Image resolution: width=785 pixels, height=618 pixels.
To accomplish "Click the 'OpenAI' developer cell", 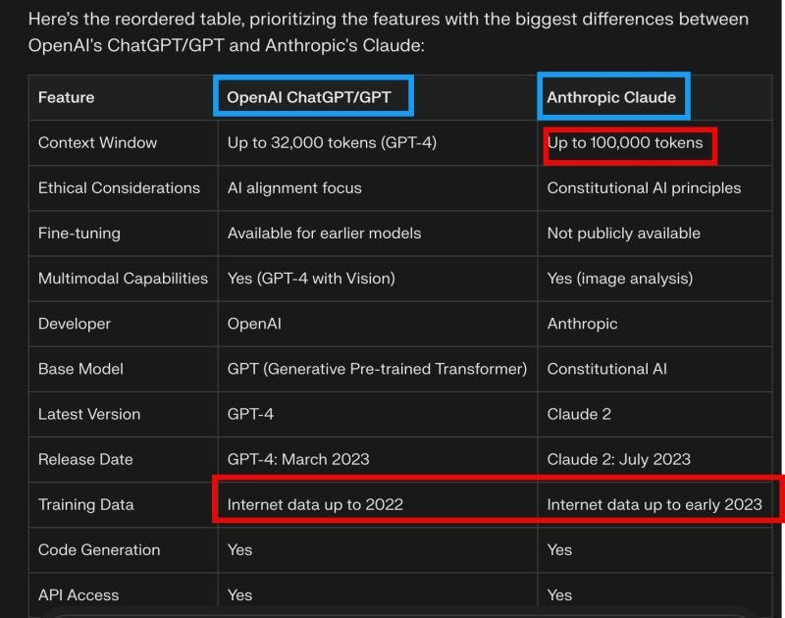I will point(254,324).
